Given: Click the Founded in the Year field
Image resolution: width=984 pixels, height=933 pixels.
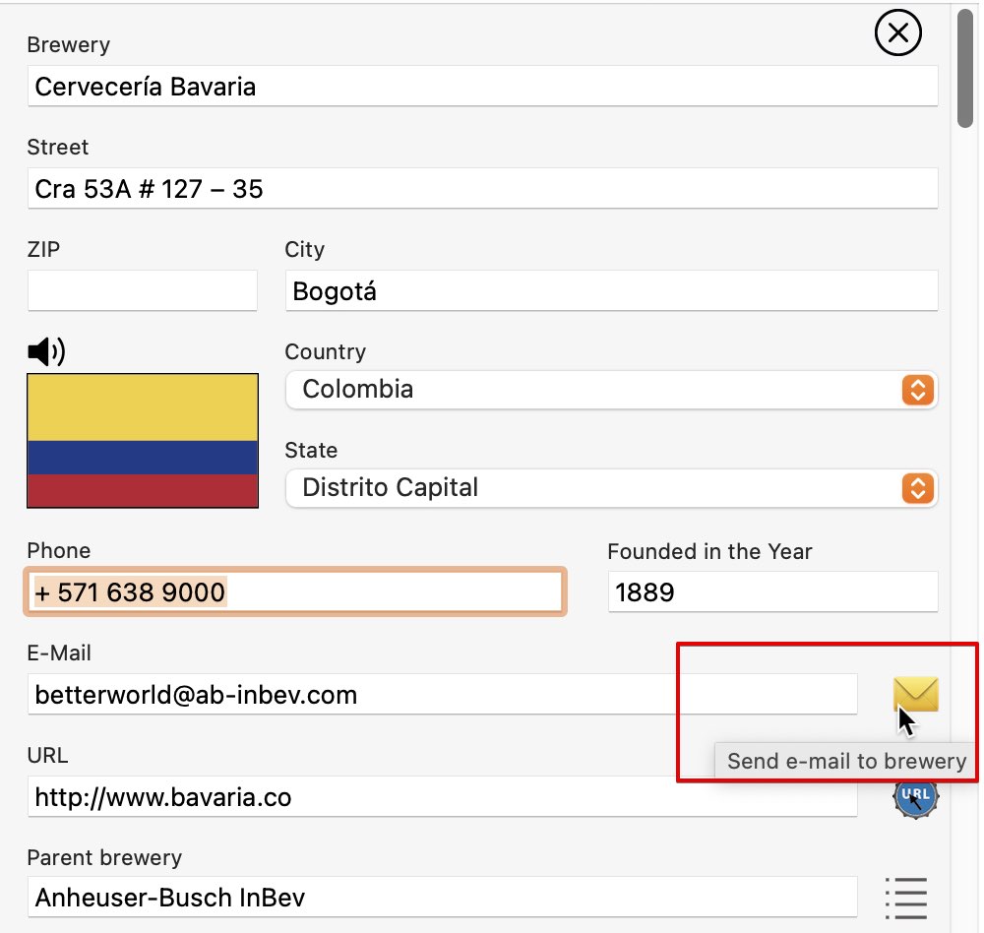Looking at the screenshot, I should [x=772, y=591].
